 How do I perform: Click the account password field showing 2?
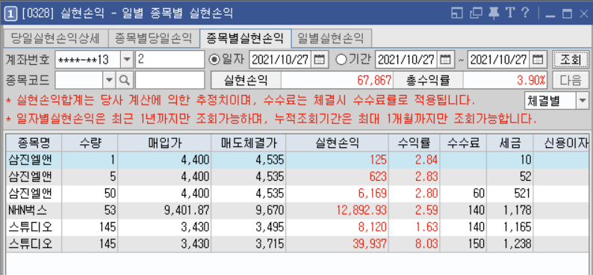point(170,59)
